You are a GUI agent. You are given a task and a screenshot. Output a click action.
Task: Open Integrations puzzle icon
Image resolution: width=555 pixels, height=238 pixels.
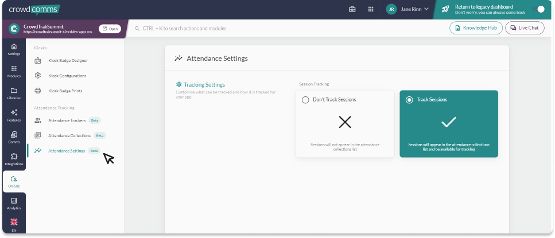(14, 159)
